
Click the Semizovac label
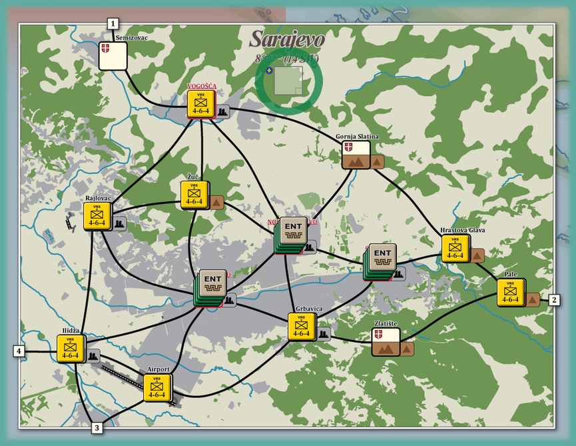[131, 37]
